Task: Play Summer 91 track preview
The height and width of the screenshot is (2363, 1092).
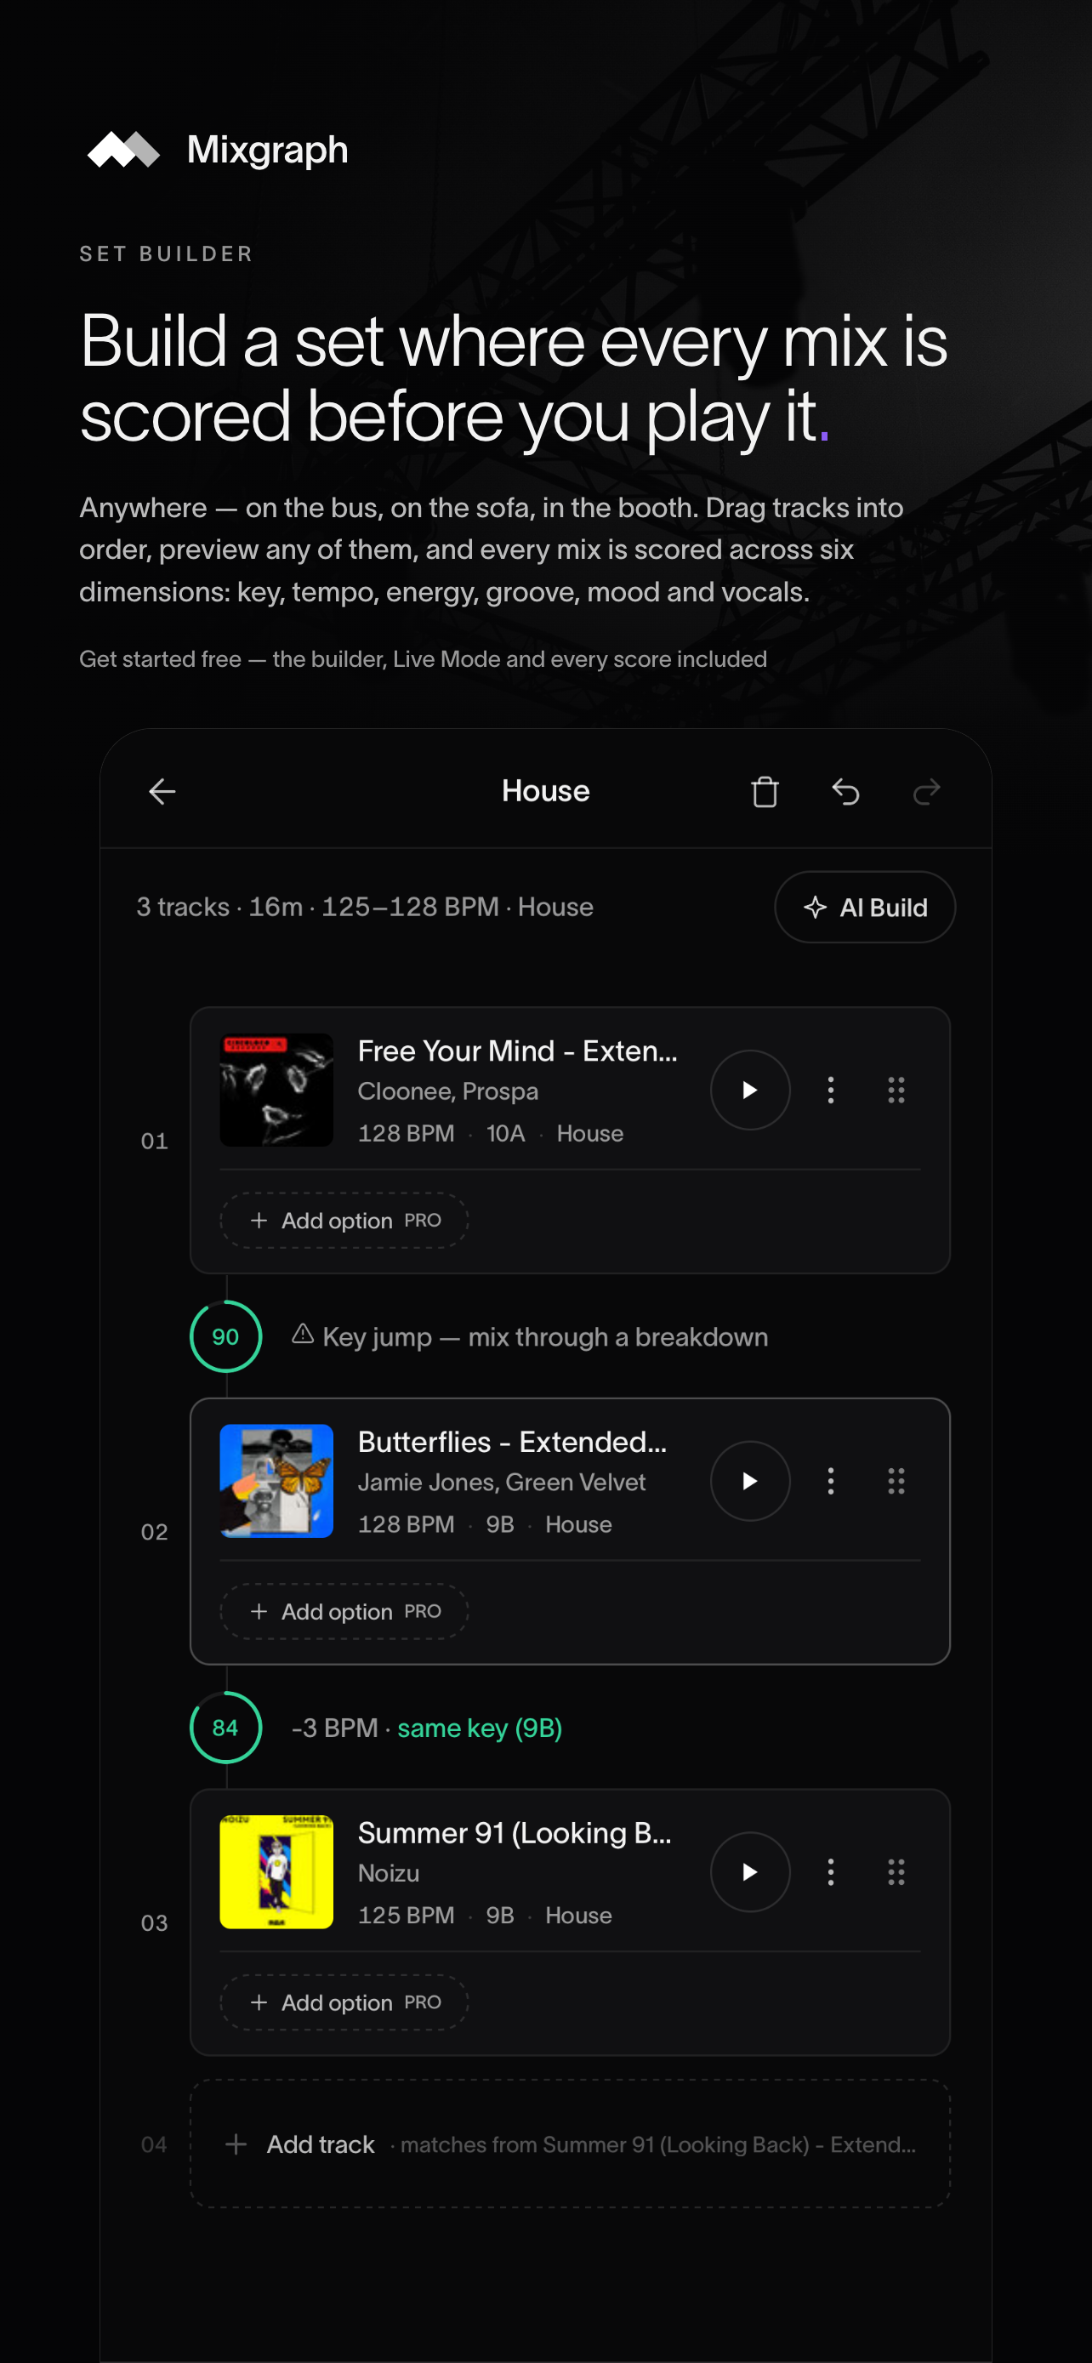Action: [x=750, y=1871]
